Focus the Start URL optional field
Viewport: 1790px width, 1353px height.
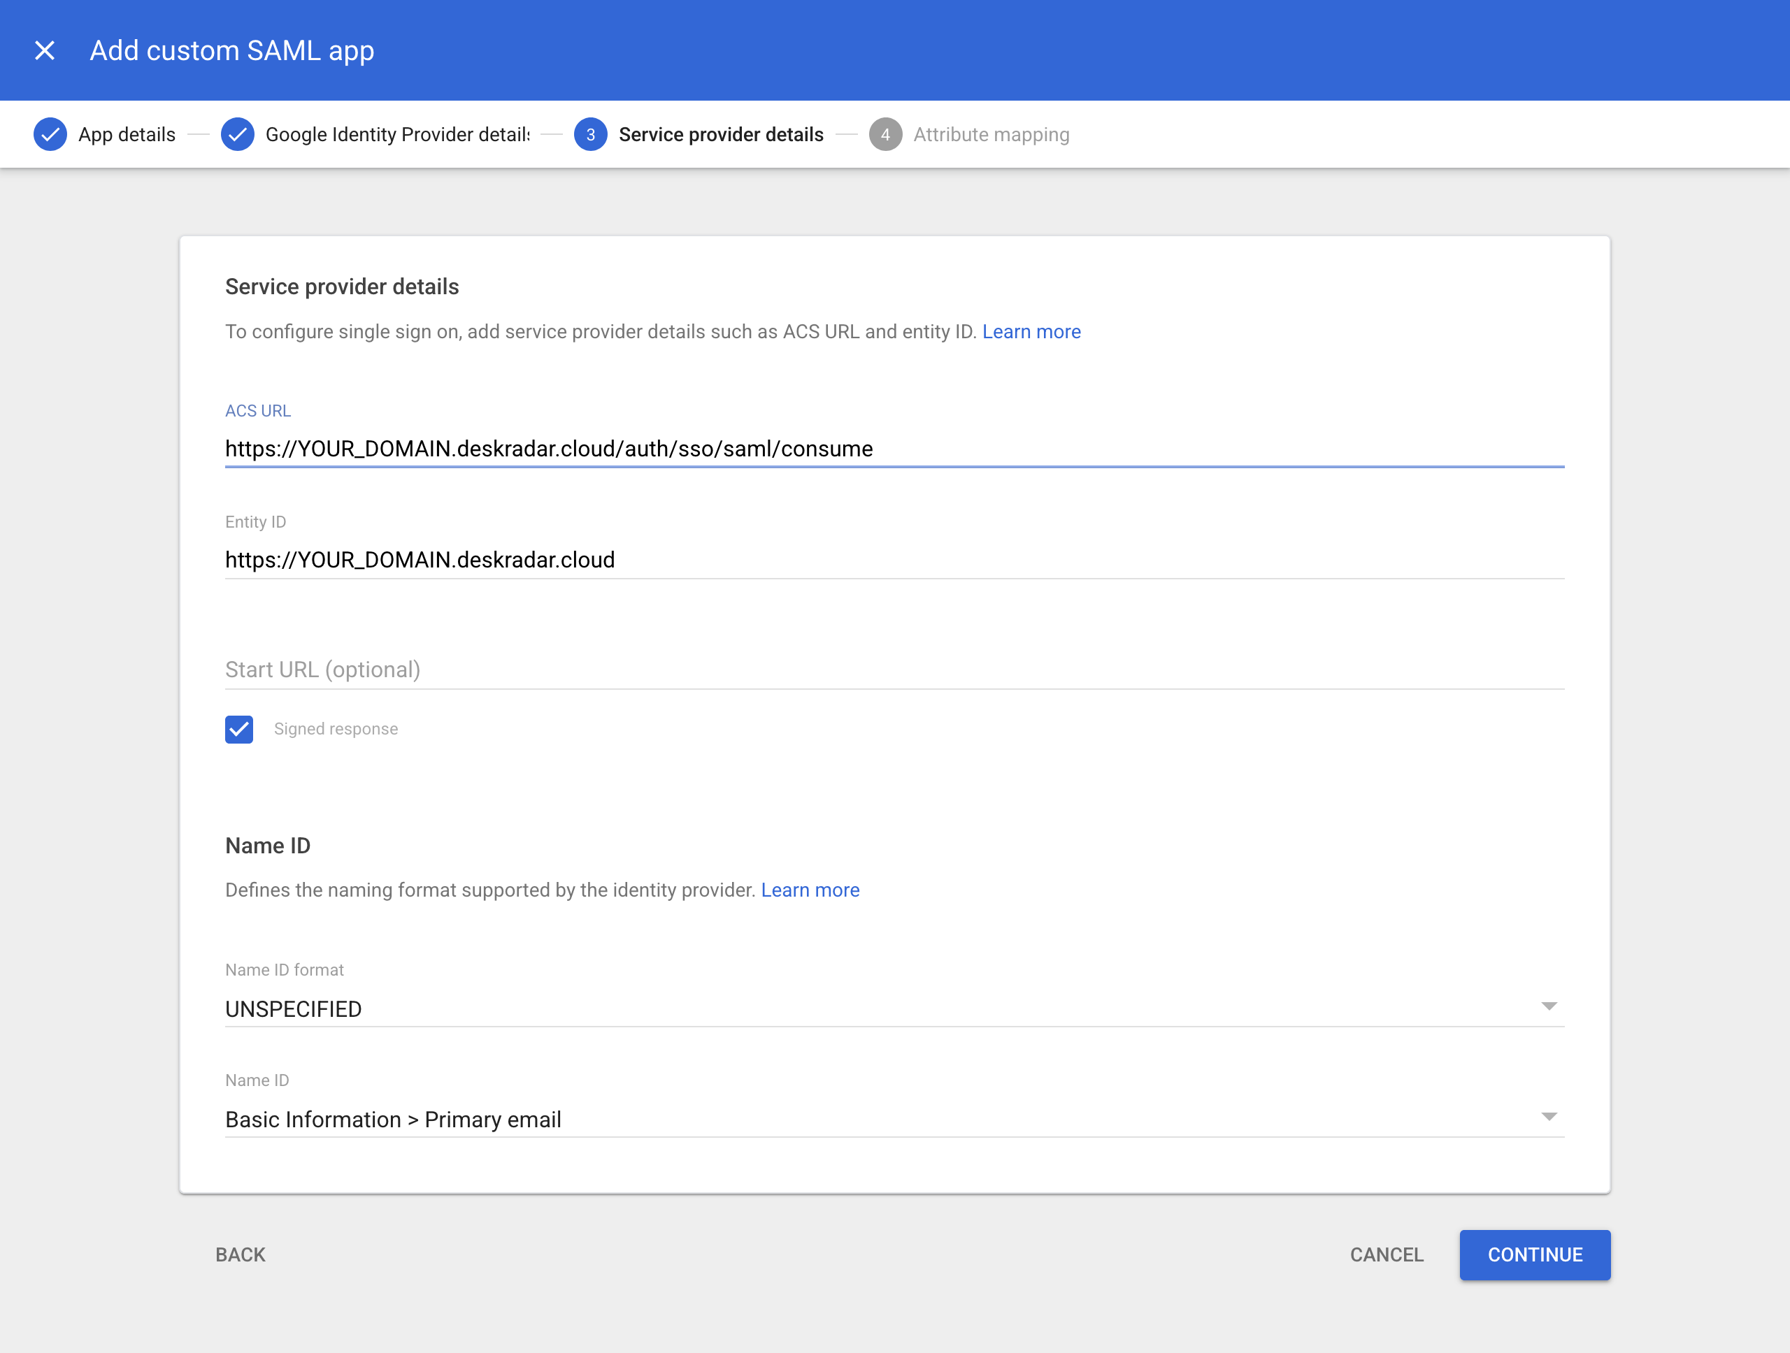(x=894, y=670)
